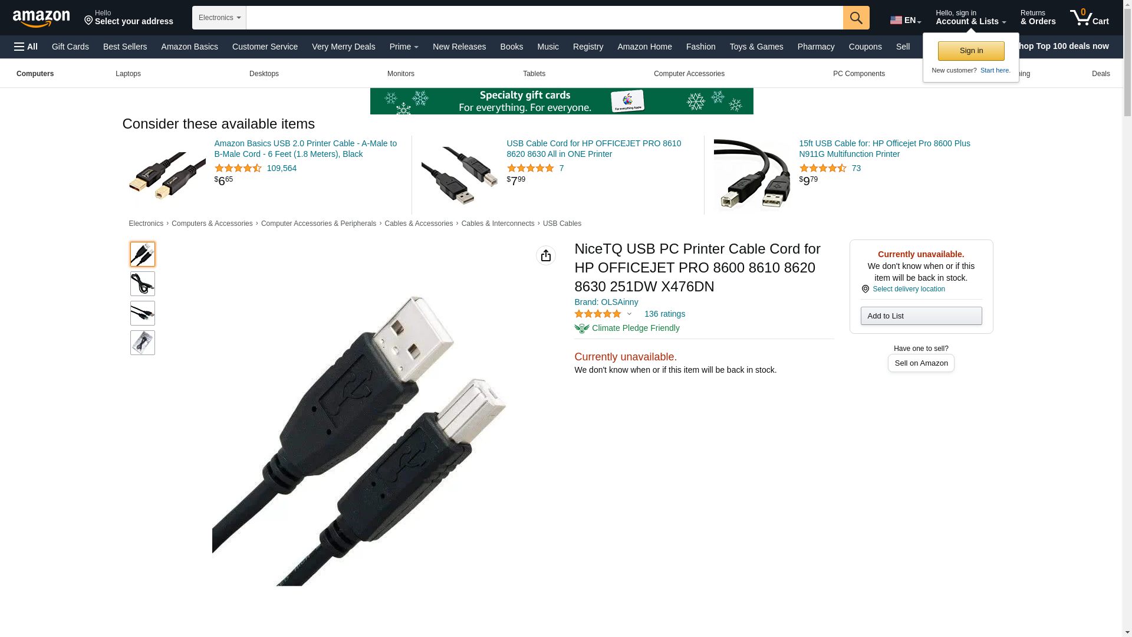This screenshot has height=637, width=1132.
Task: Open the Prime dropdown in navigation
Action: point(404,47)
